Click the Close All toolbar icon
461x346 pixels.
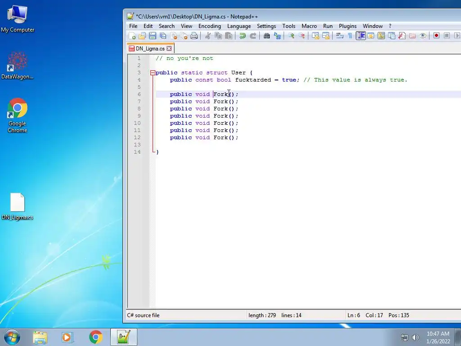pos(184,36)
